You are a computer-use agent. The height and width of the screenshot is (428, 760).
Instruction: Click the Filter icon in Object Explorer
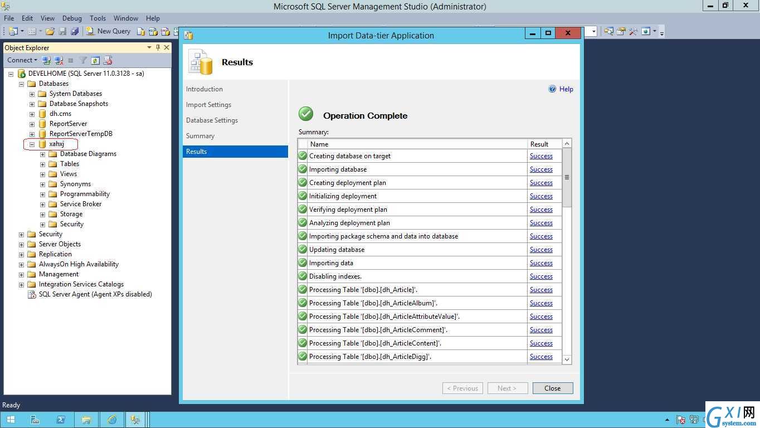tap(83, 60)
